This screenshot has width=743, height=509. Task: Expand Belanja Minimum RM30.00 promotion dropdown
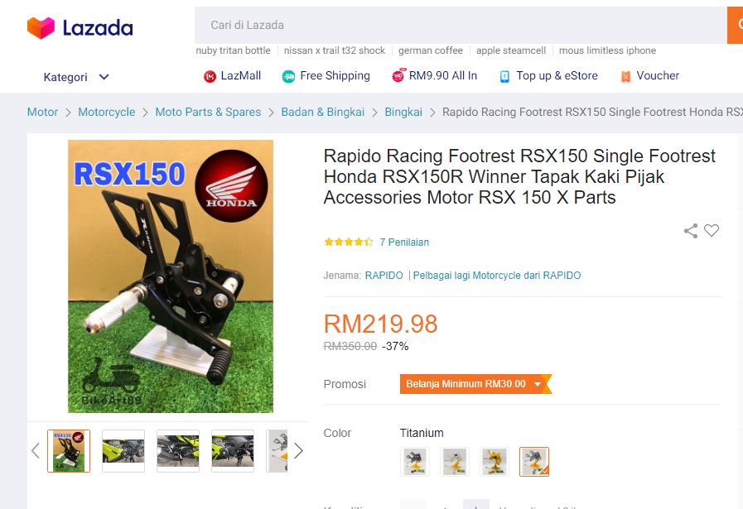475,384
